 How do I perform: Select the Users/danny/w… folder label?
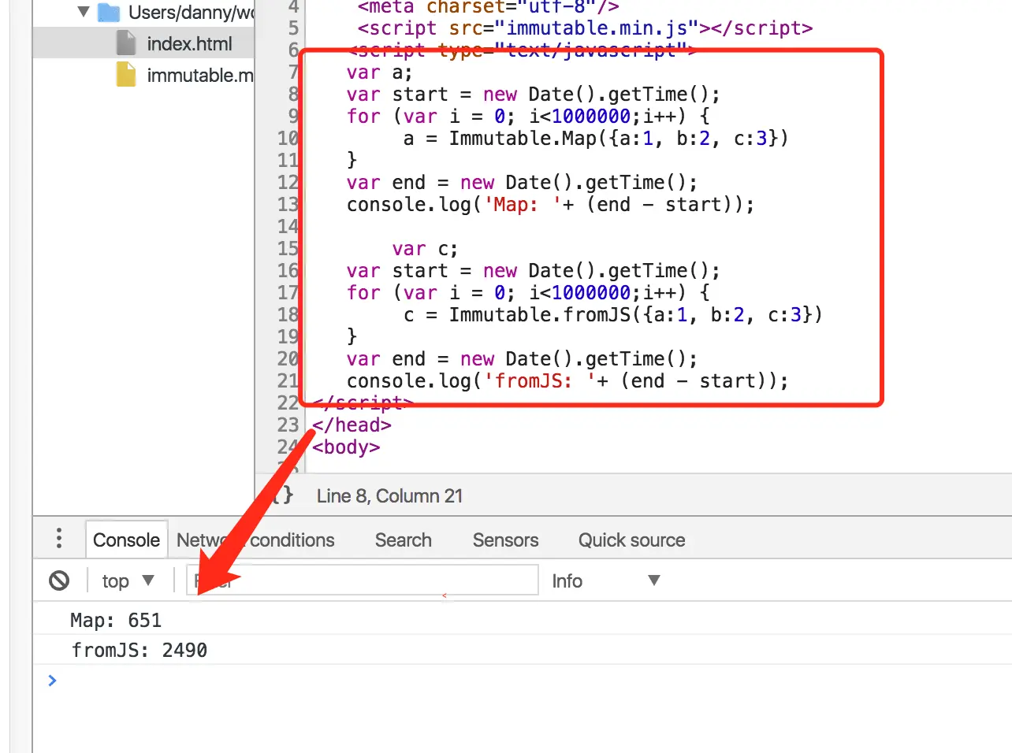pyautogui.click(x=191, y=12)
